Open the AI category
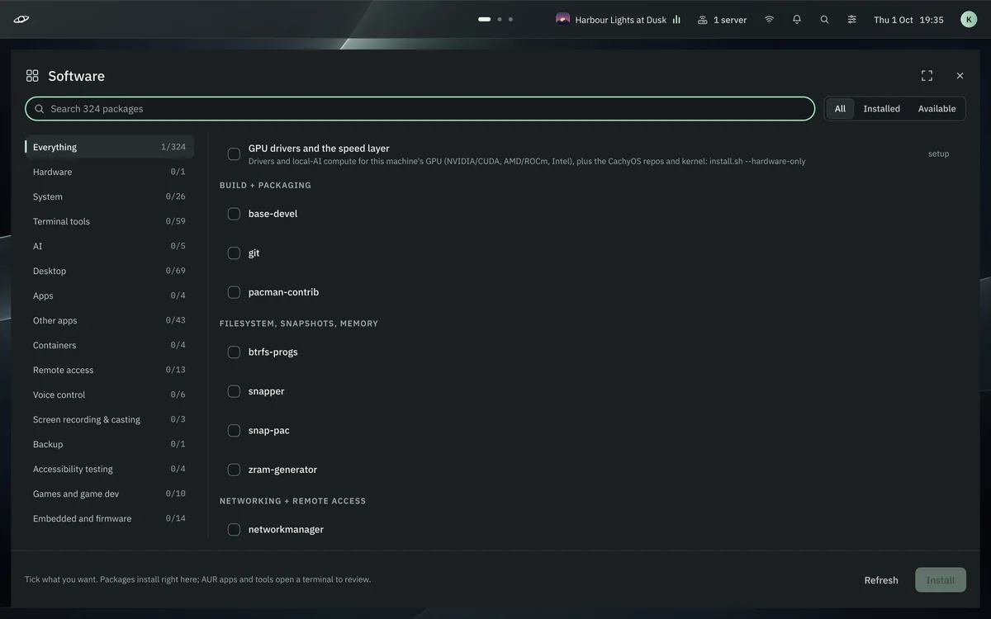Screen dimensions: 991x619 click(x=109, y=246)
